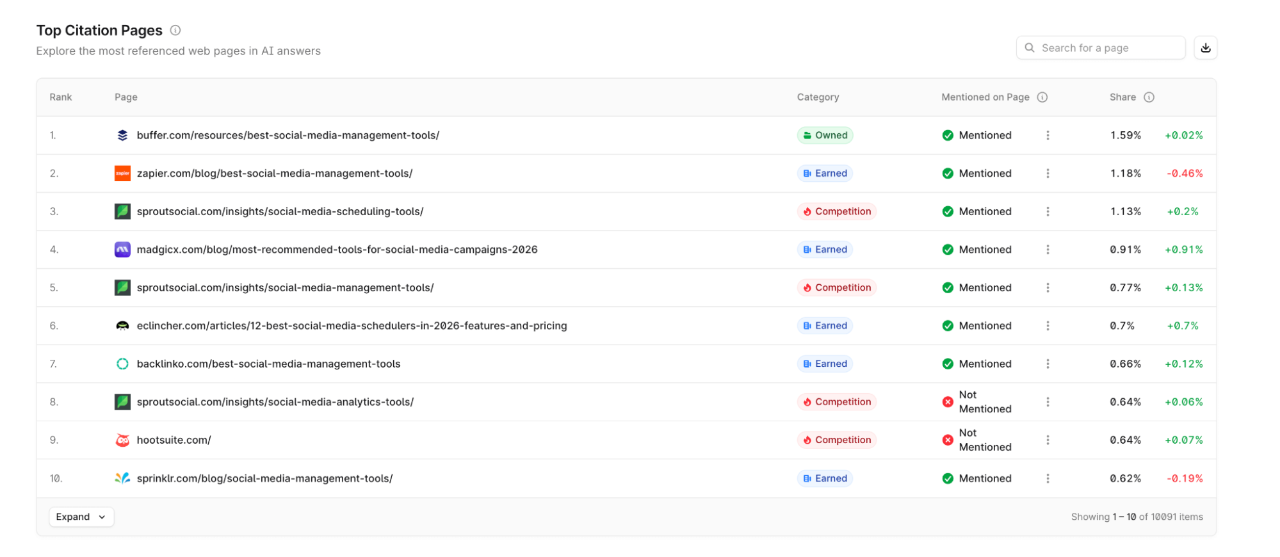Click the Hootsuite owl favicon
Viewport: 1280px width, 557px height.
122,440
